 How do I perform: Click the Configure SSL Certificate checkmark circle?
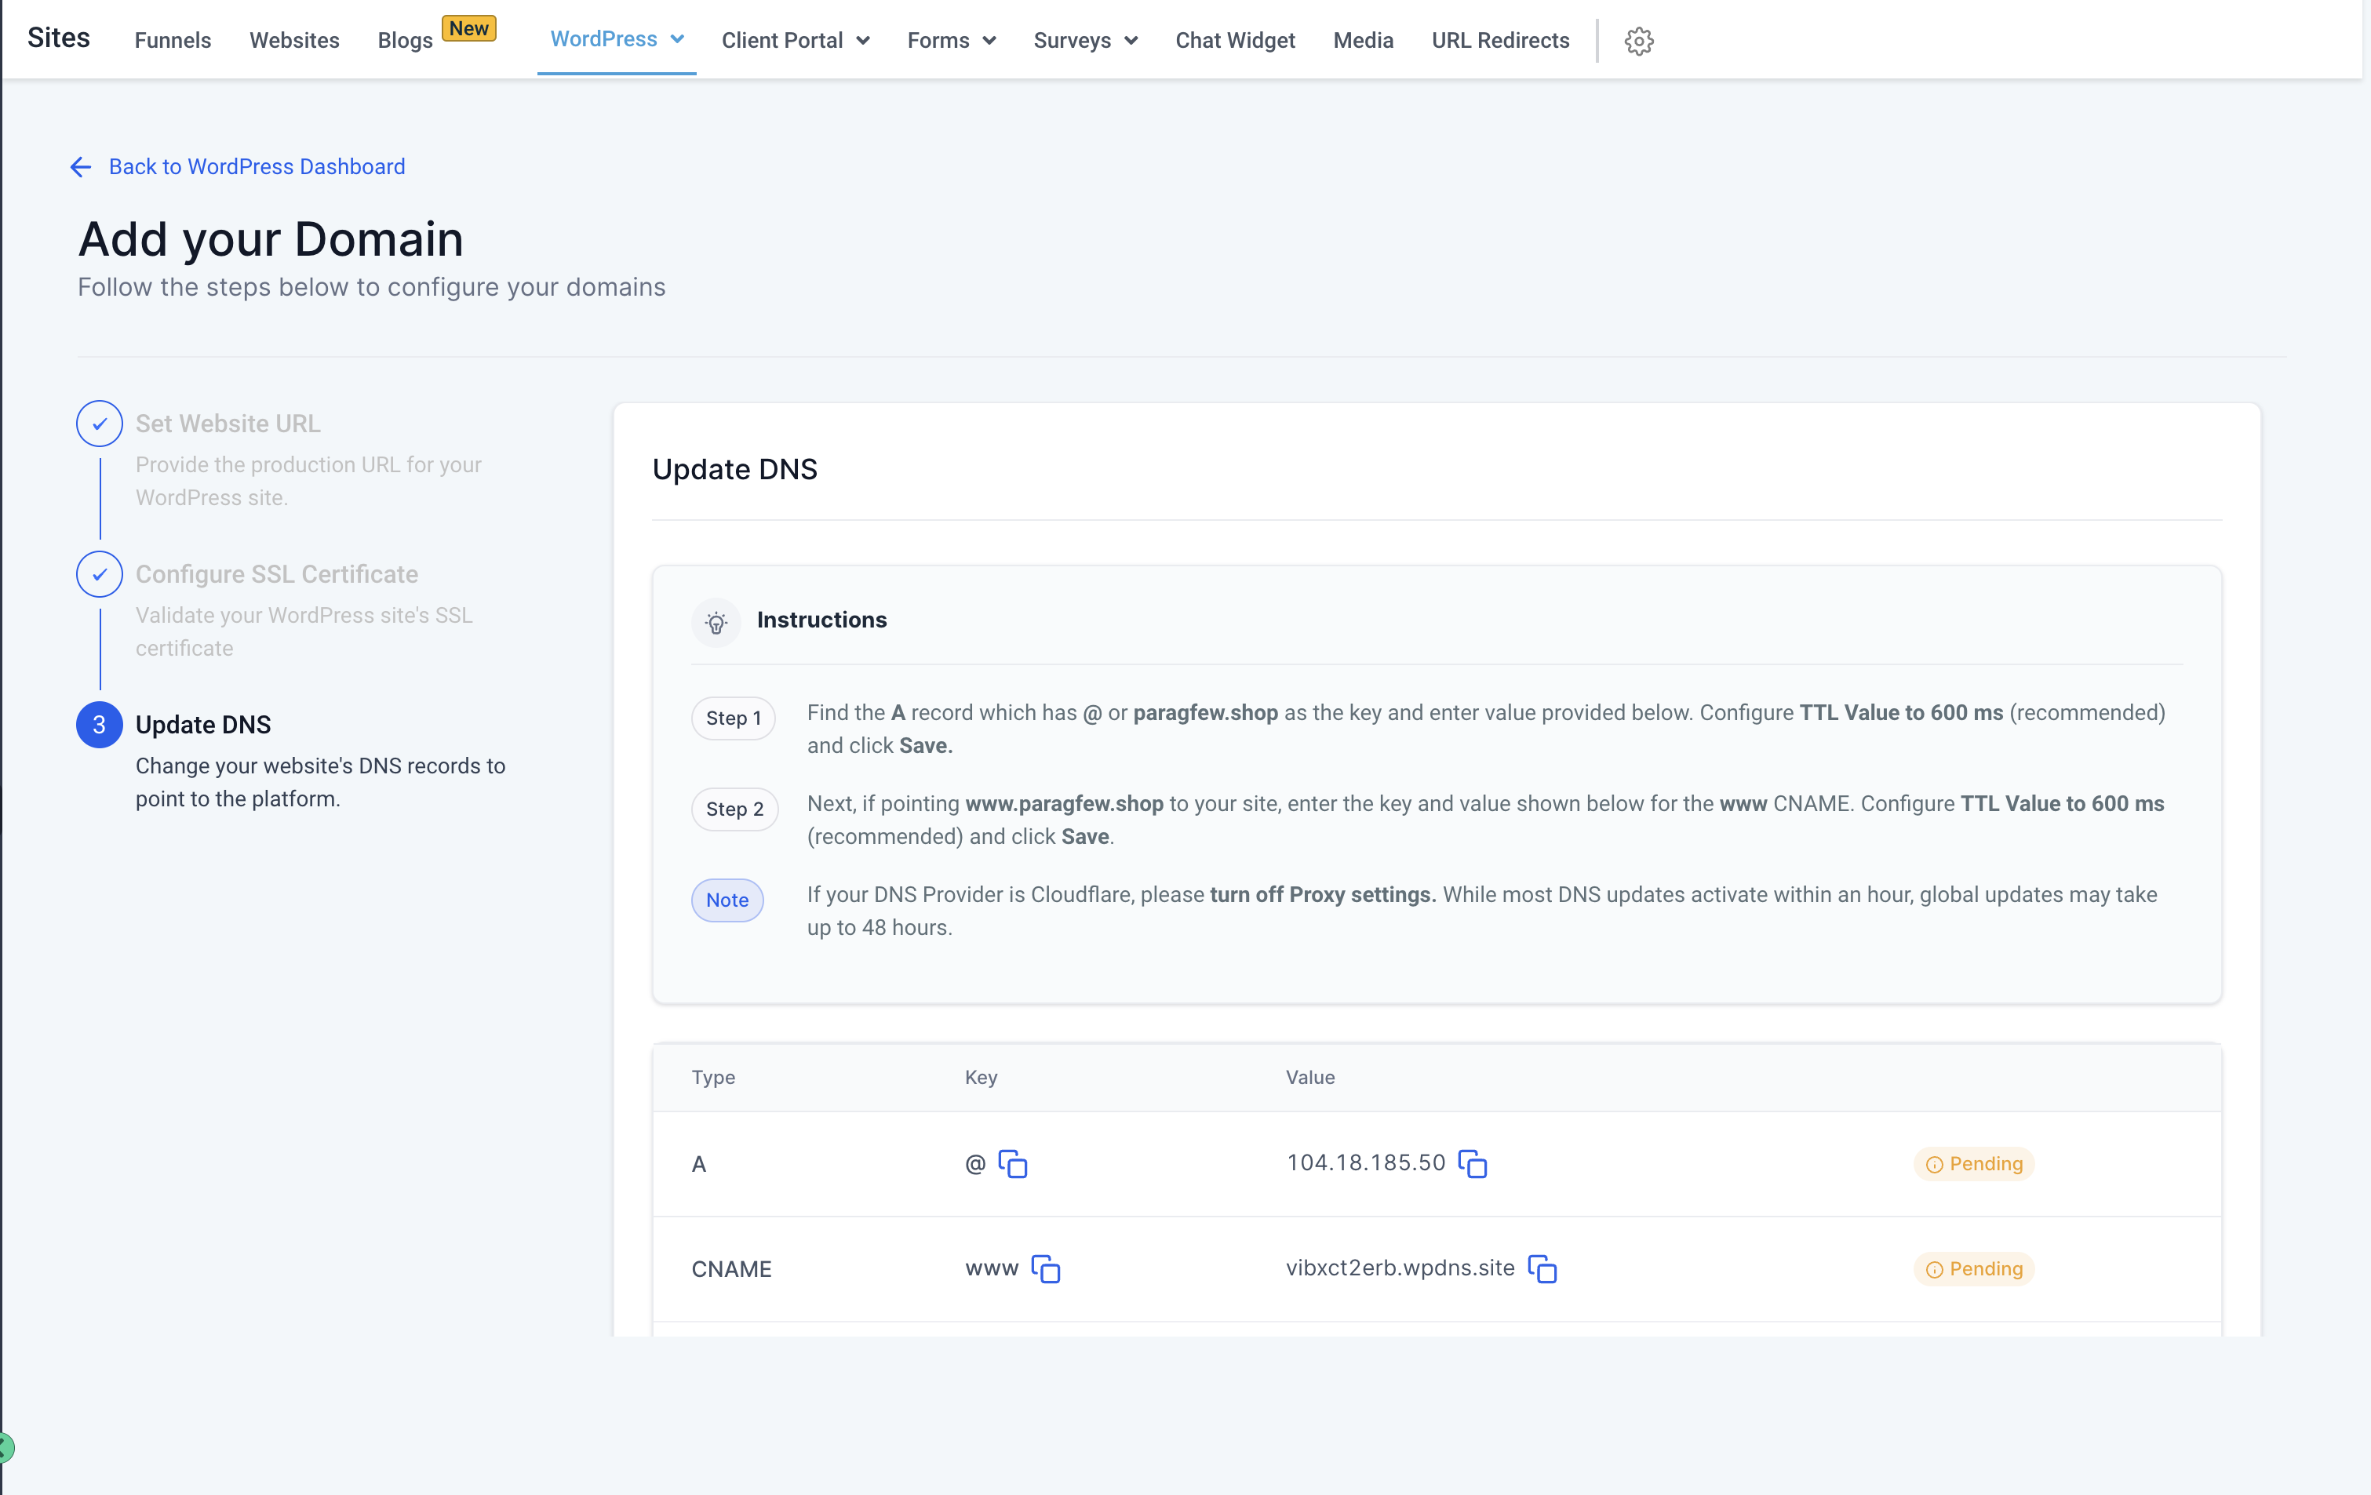point(100,574)
